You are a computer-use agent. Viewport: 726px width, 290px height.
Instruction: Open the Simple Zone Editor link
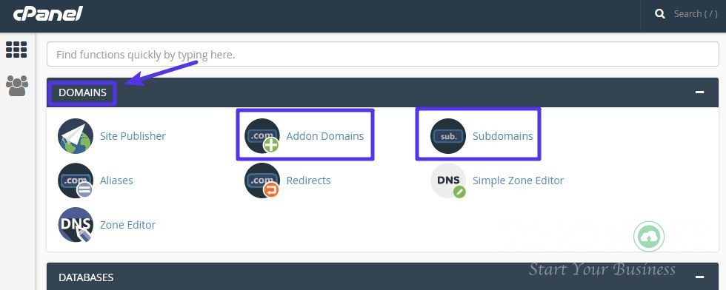[x=518, y=181]
